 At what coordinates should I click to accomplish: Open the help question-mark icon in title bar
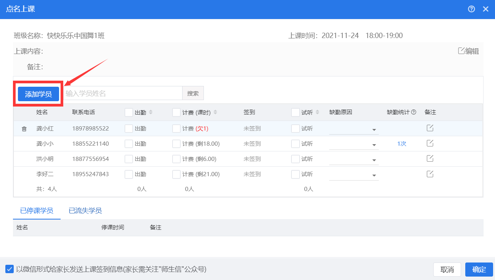click(x=471, y=9)
